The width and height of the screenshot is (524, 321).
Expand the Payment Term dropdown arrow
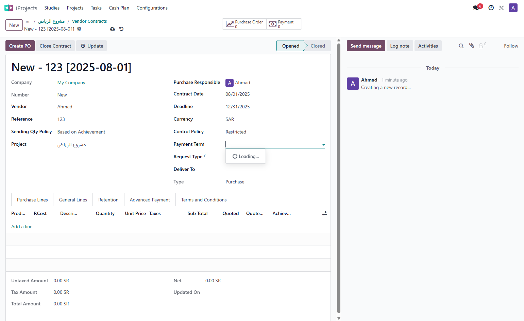pos(323,145)
